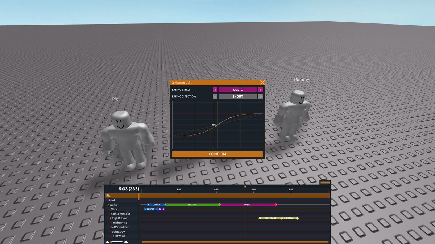Click the 8:00 mark on timeline ruler

click(291, 189)
